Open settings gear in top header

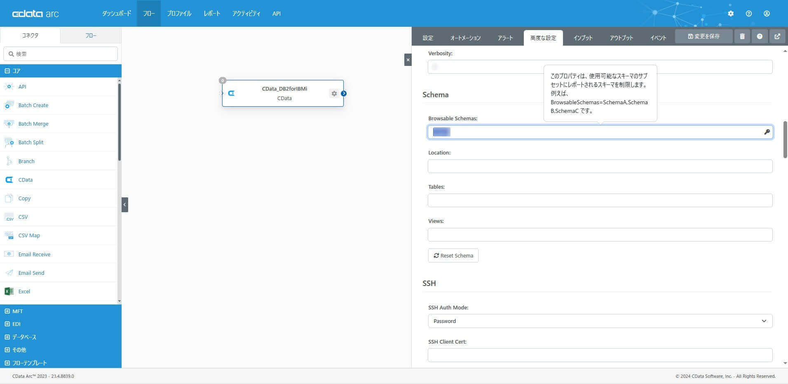tap(731, 14)
